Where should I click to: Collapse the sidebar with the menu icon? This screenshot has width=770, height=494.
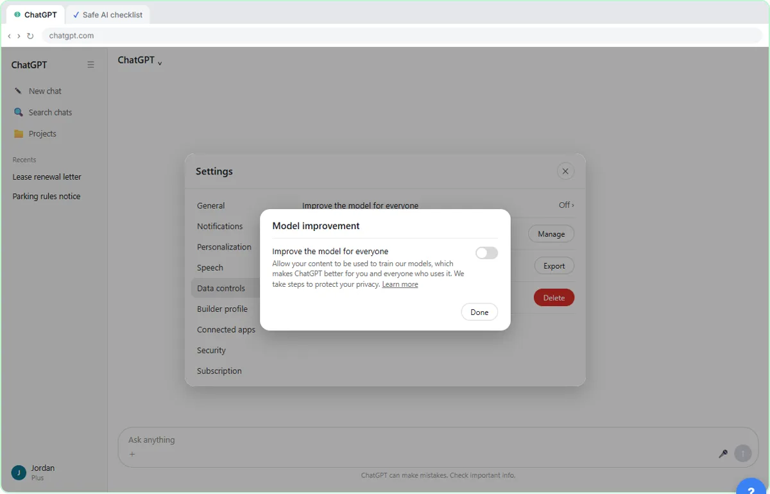[x=90, y=65]
